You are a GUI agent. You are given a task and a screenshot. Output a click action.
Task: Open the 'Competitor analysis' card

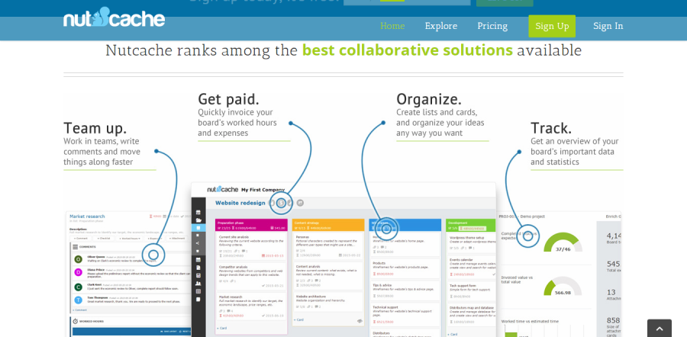point(251,276)
